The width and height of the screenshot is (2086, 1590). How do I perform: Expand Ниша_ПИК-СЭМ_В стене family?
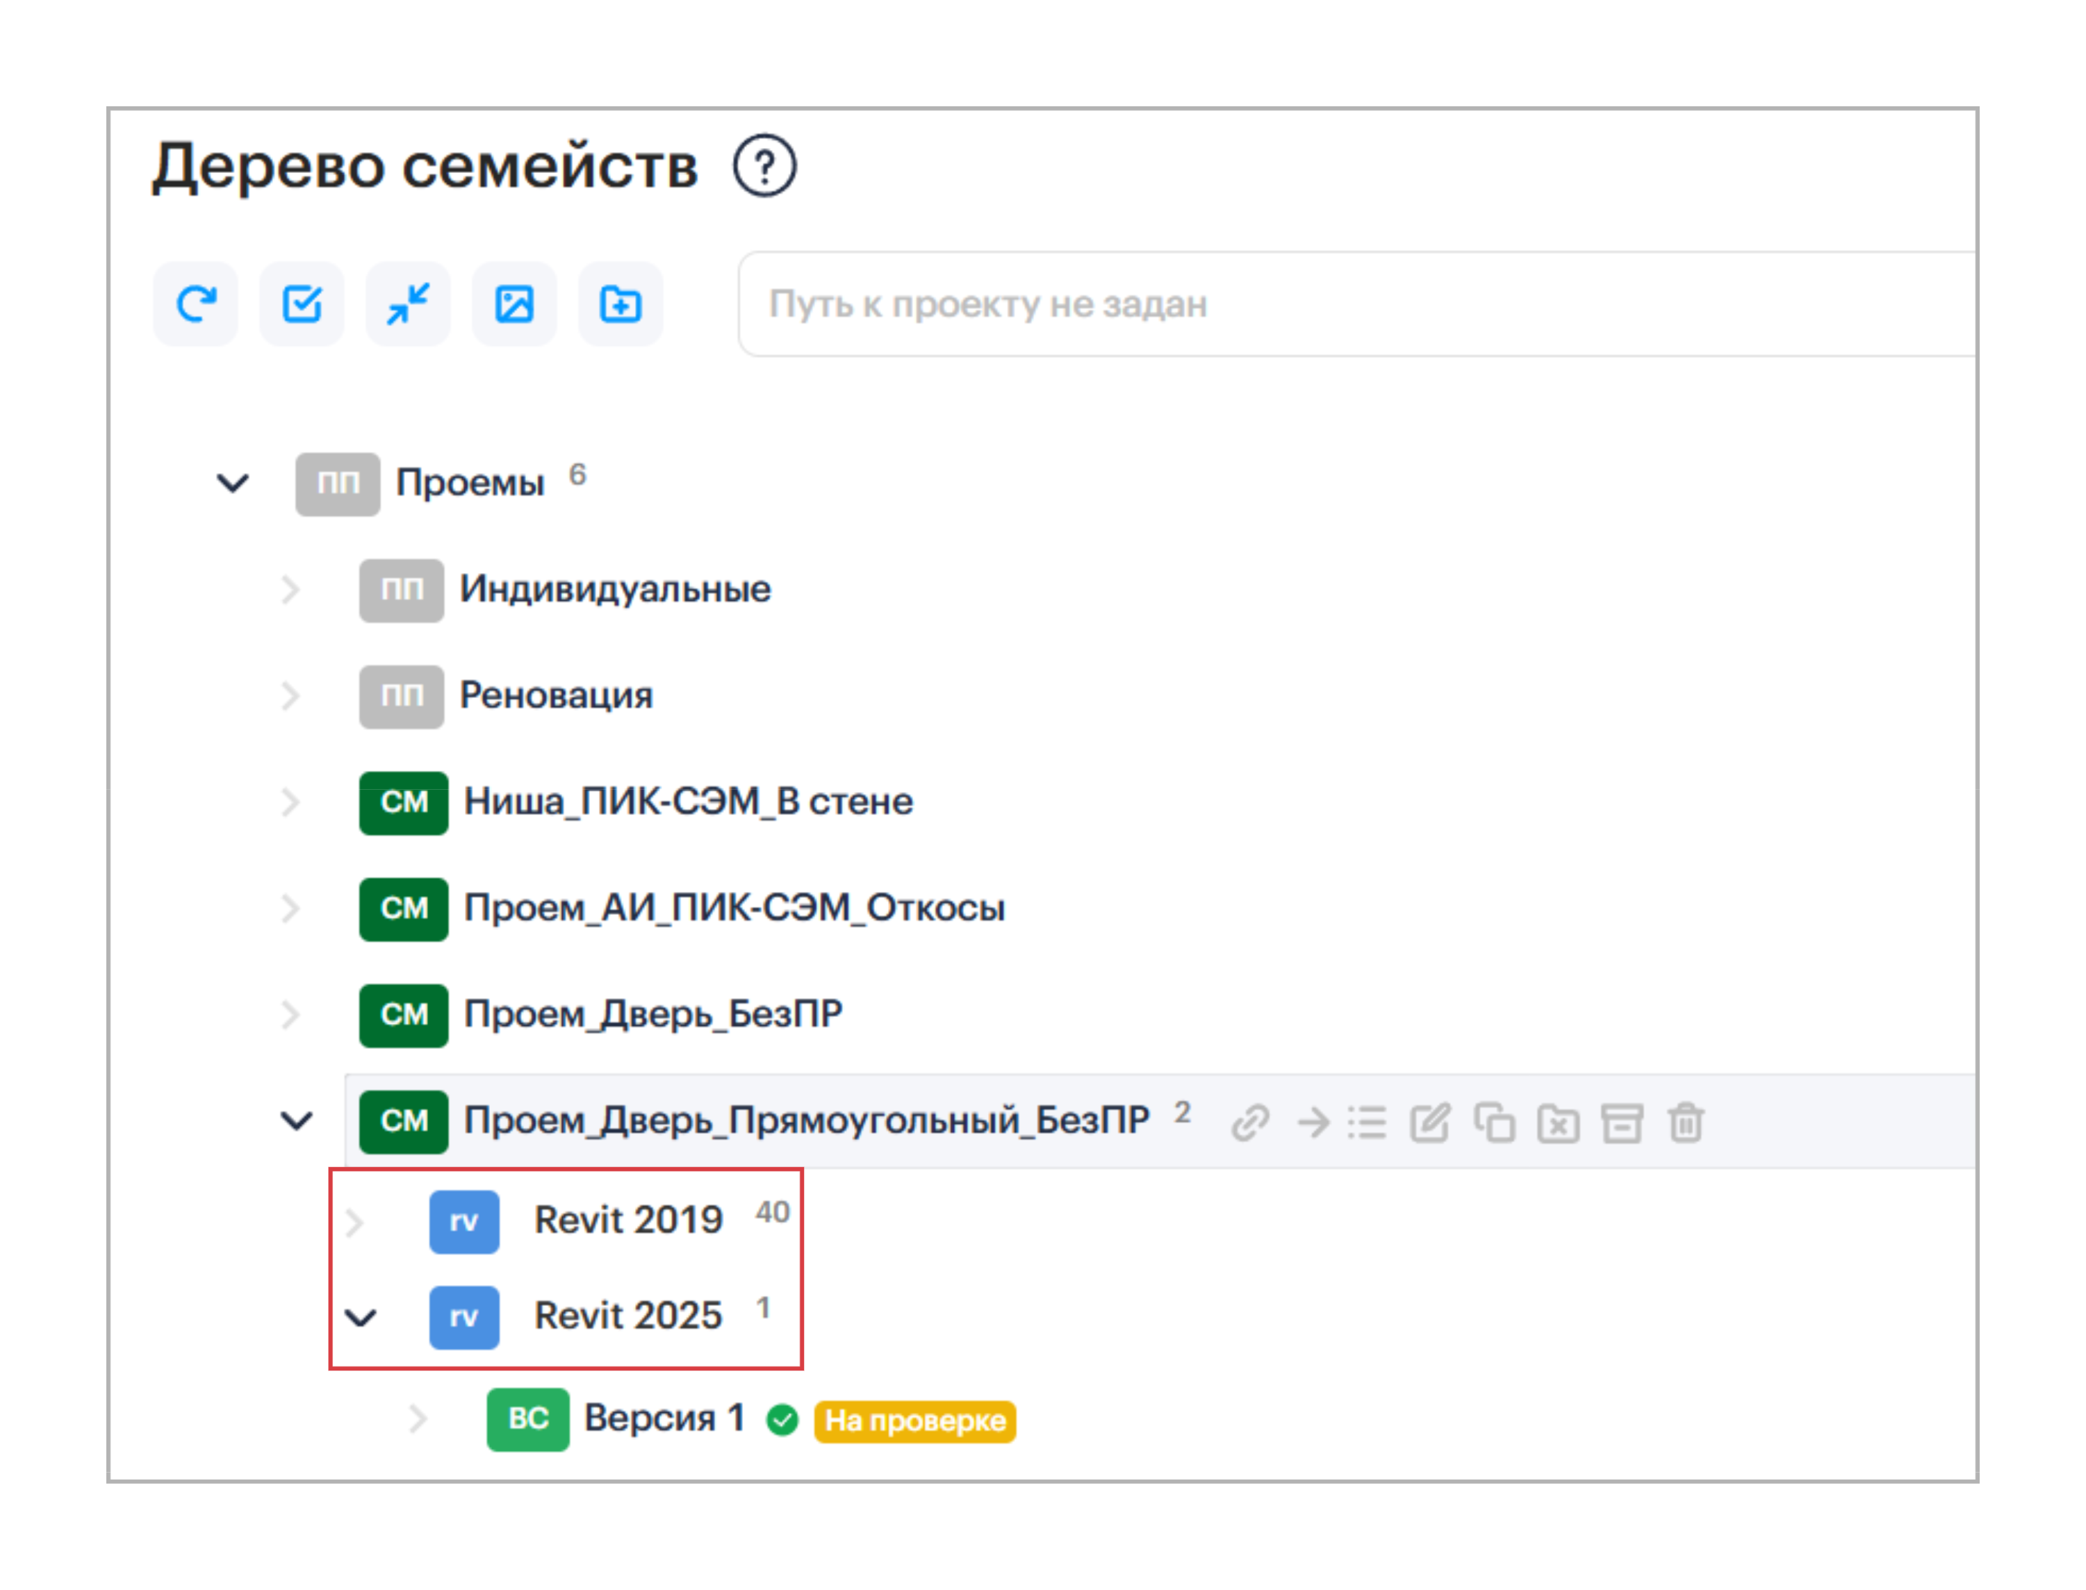coord(290,802)
